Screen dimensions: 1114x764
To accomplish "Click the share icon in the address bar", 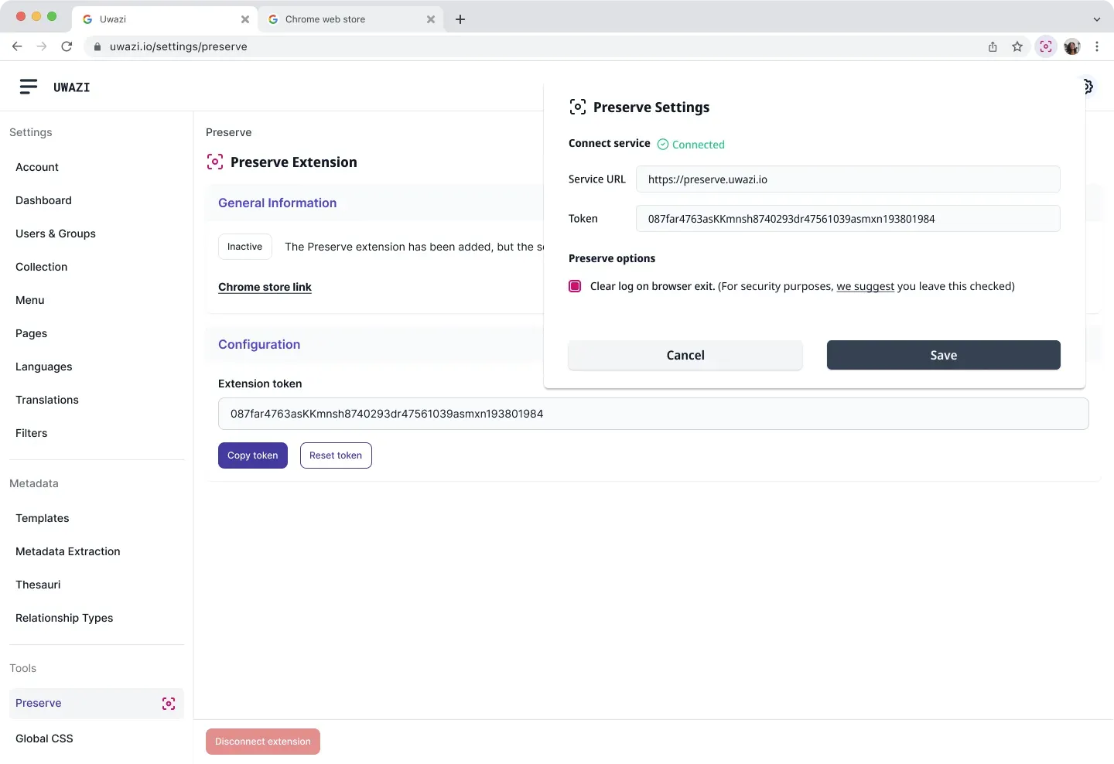I will 993,46.
